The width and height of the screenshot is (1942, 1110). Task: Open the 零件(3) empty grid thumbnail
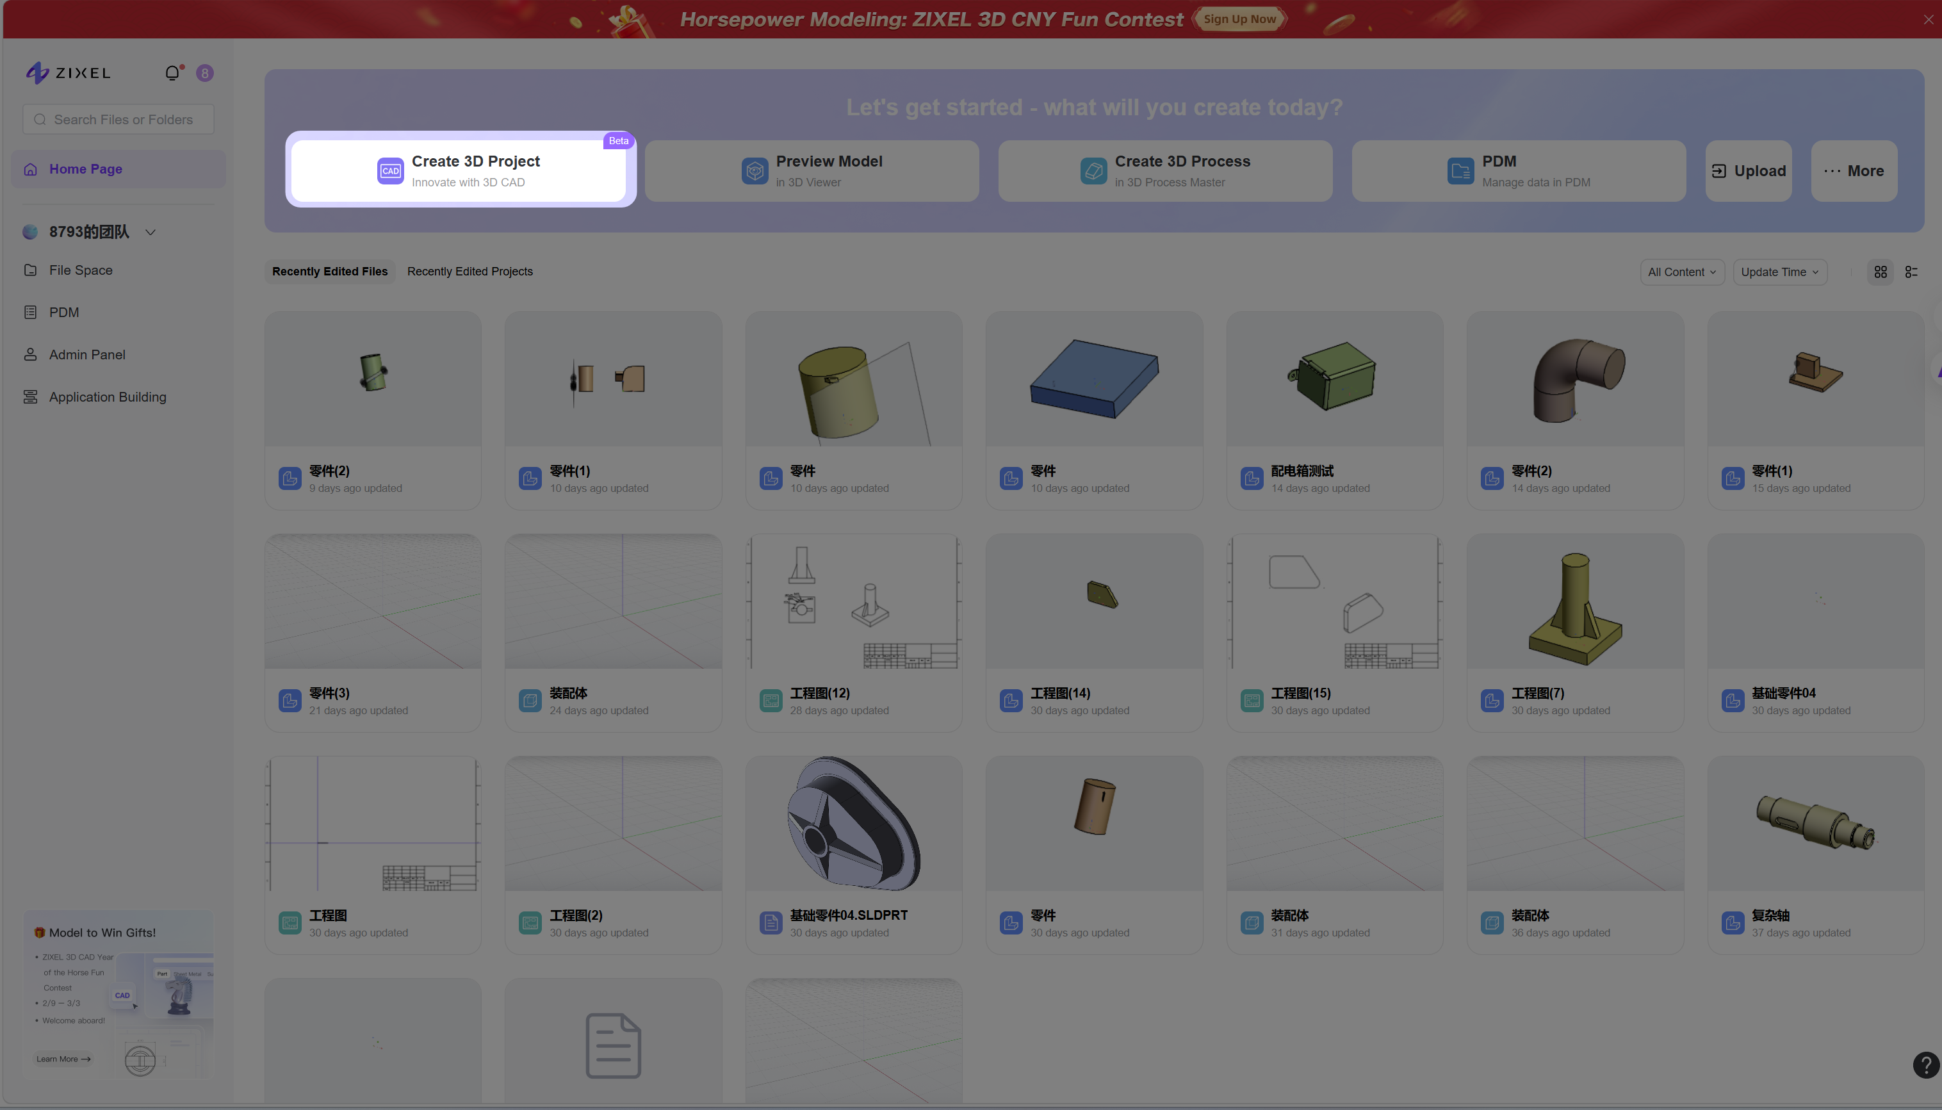(373, 601)
